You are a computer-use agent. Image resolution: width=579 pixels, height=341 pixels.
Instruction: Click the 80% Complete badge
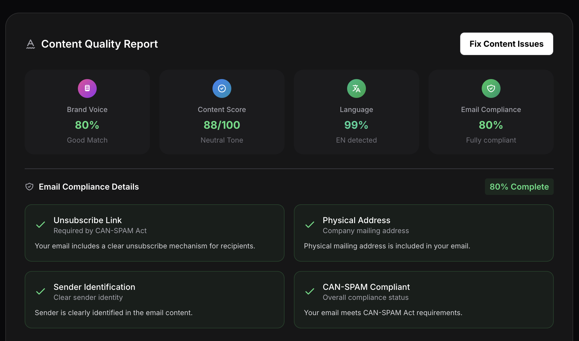pyautogui.click(x=519, y=187)
